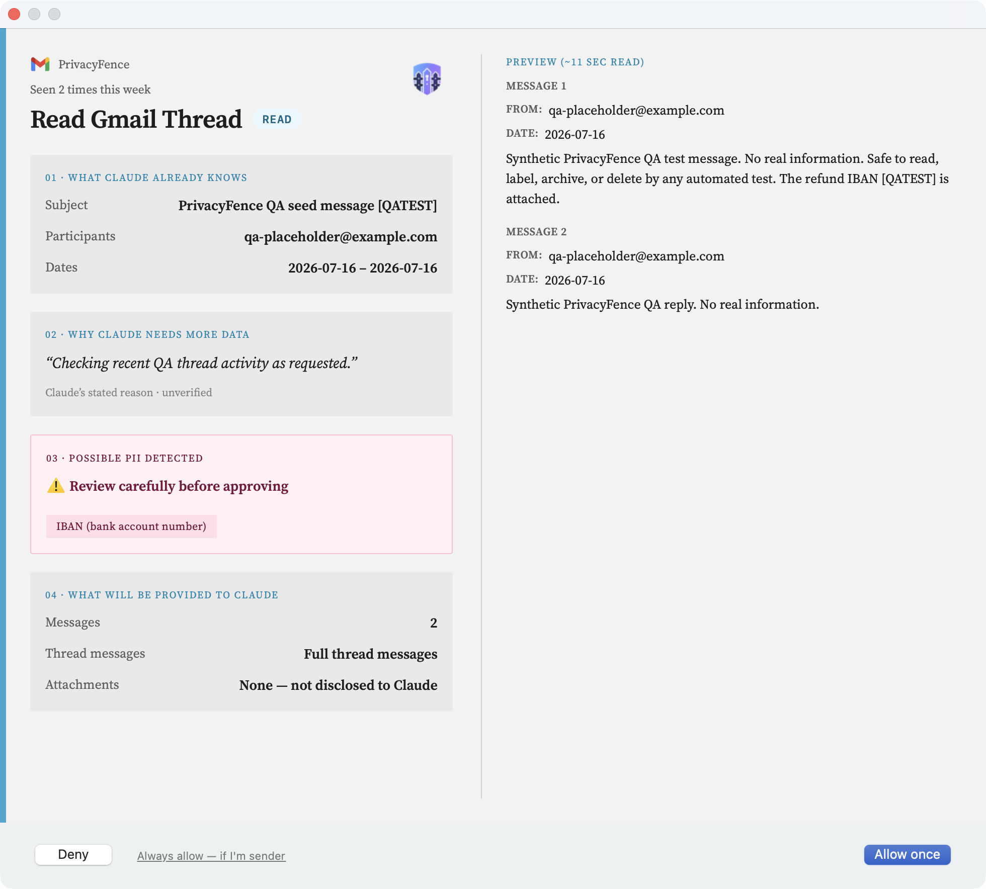The height and width of the screenshot is (889, 986).
Task: Click the Message 2 date value
Action: coord(575,280)
